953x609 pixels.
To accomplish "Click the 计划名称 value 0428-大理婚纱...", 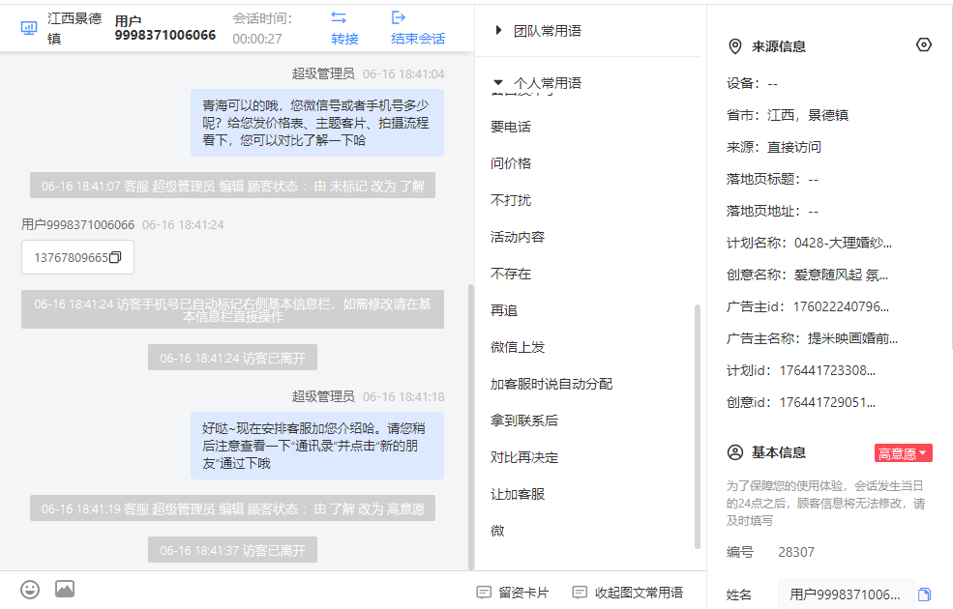I will pyautogui.click(x=843, y=243).
